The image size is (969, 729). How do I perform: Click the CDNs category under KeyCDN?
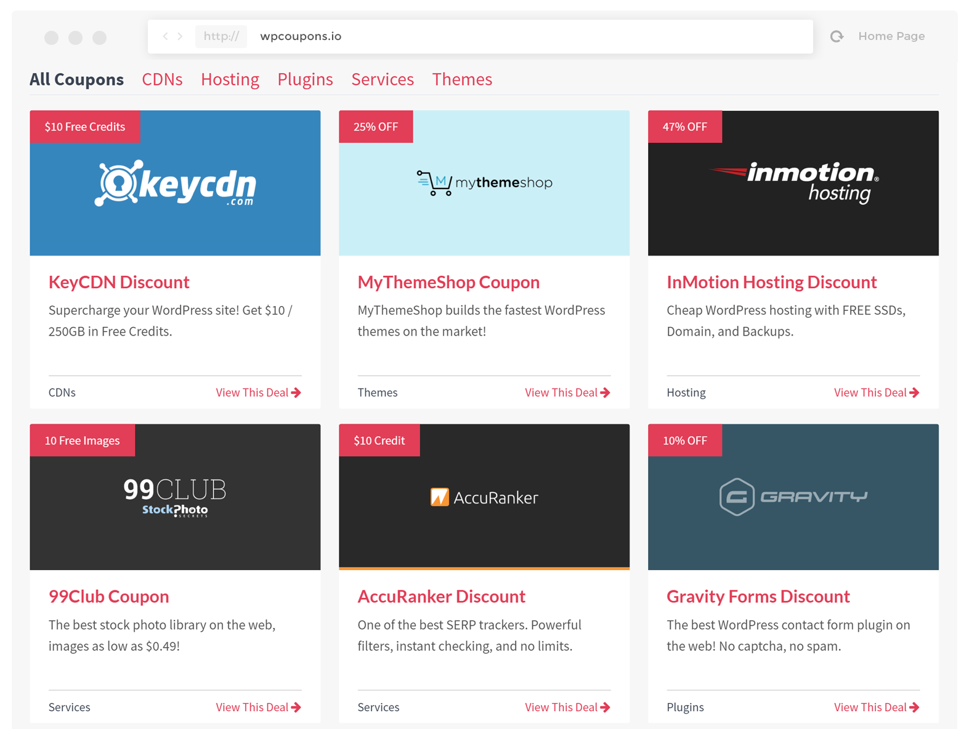[x=62, y=393]
